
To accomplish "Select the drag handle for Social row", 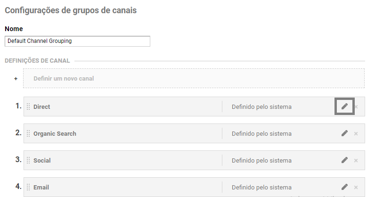I will [28, 161].
